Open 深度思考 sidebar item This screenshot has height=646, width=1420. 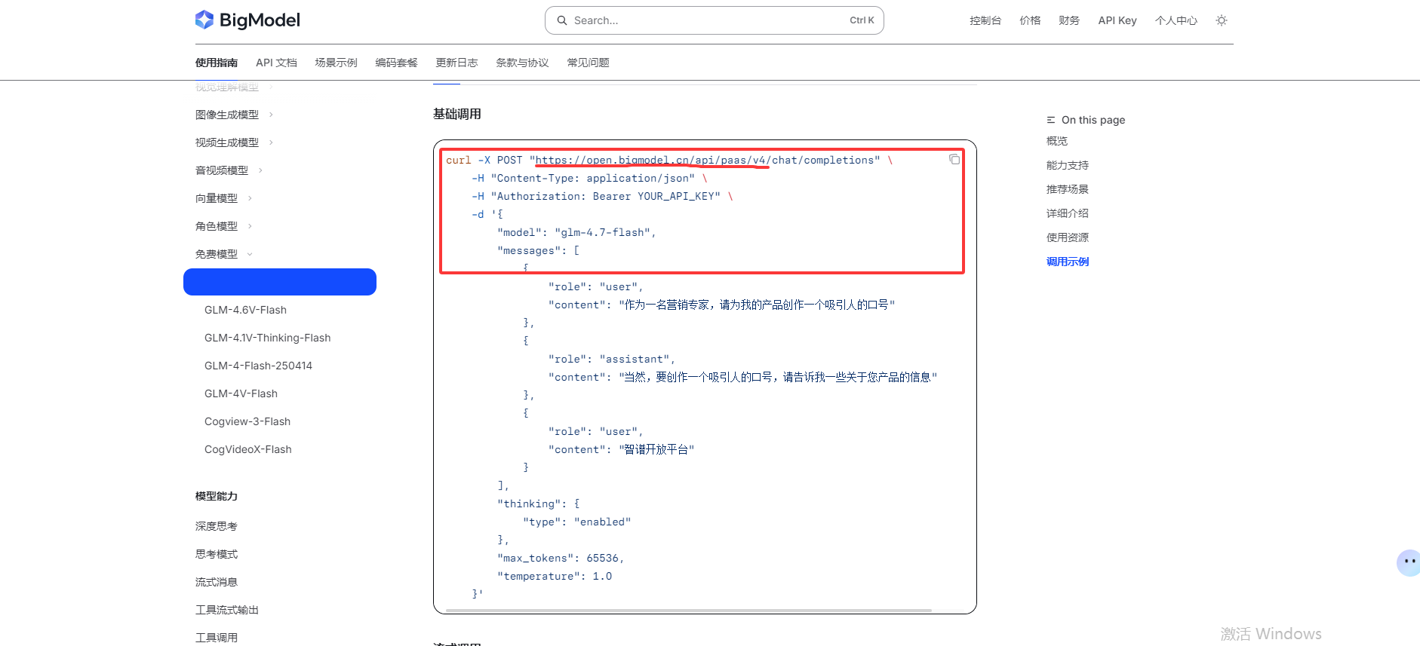[x=217, y=526]
